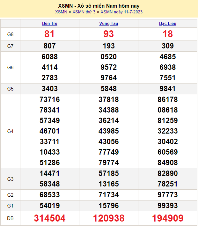The image size is (198, 226).
Task: Open the Bến Tre province link
Action: tap(50, 23)
